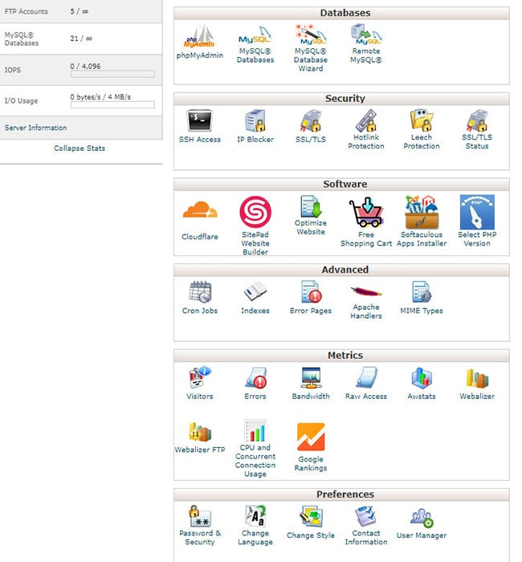
Task: Select the '5 / ∞' FTP accounts value
Action: pyautogui.click(x=80, y=11)
